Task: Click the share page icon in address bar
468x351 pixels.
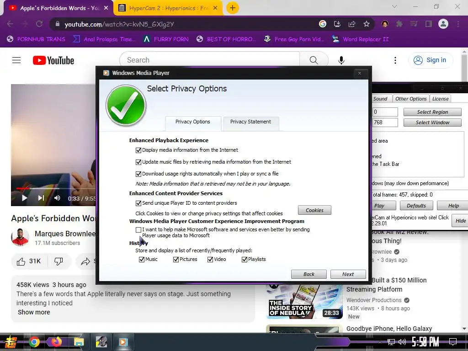Action: (352, 24)
